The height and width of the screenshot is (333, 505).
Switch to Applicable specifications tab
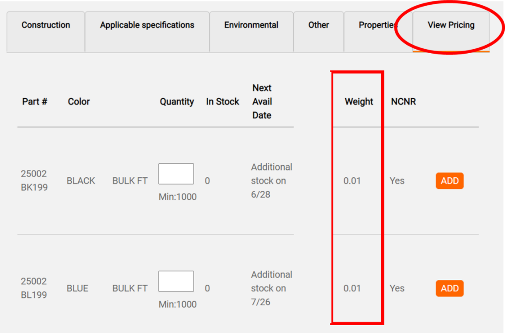point(147,26)
